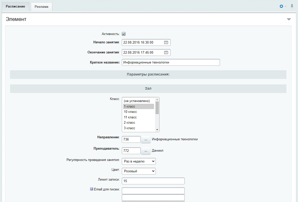Viewport: 298px width, 202px height.
Task: Click the Класс list scroll-up arrow
Action: pos(157,99)
